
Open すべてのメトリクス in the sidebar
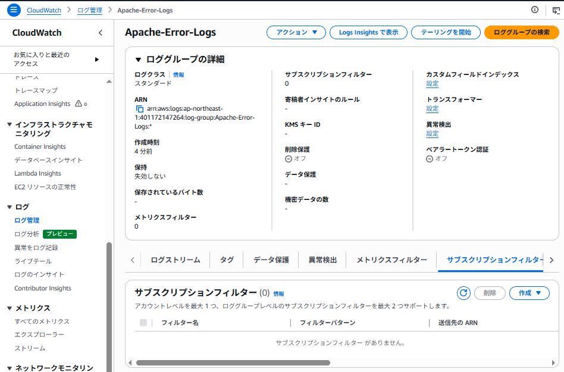(x=42, y=321)
